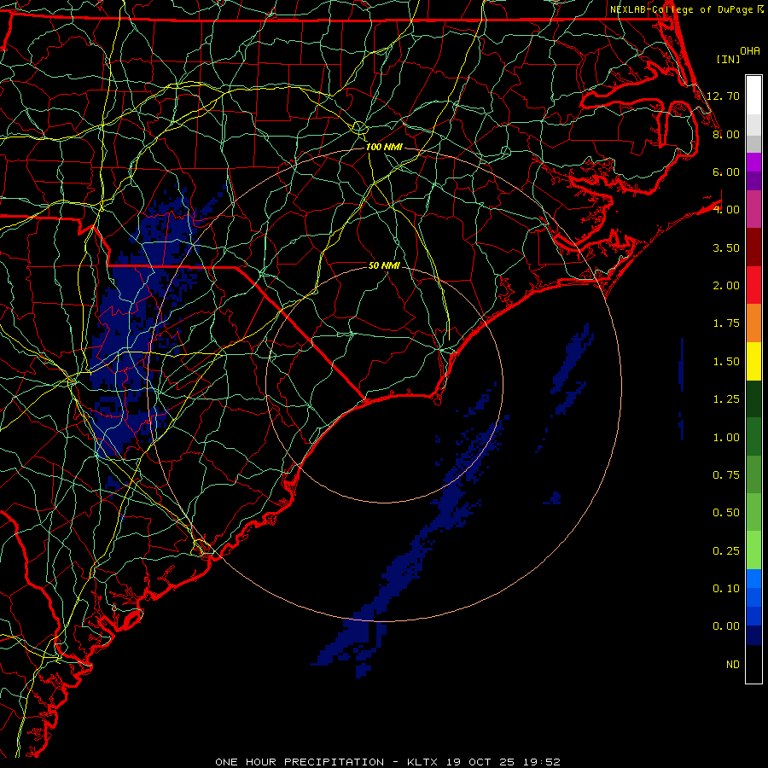Image resolution: width=768 pixels, height=768 pixels.
Task: Click the 6.00 legend value
Action: point(726,172)
